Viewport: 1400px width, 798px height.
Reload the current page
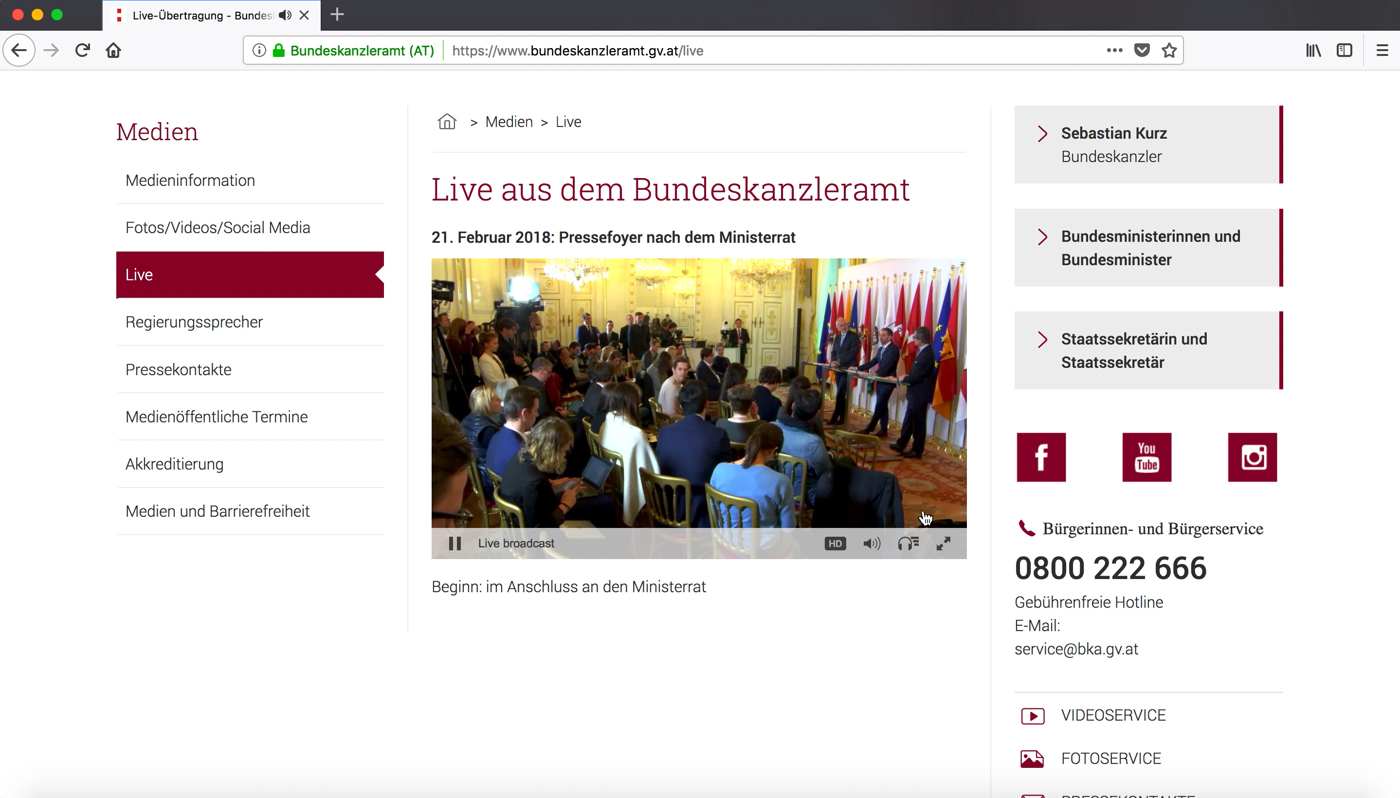83,51
